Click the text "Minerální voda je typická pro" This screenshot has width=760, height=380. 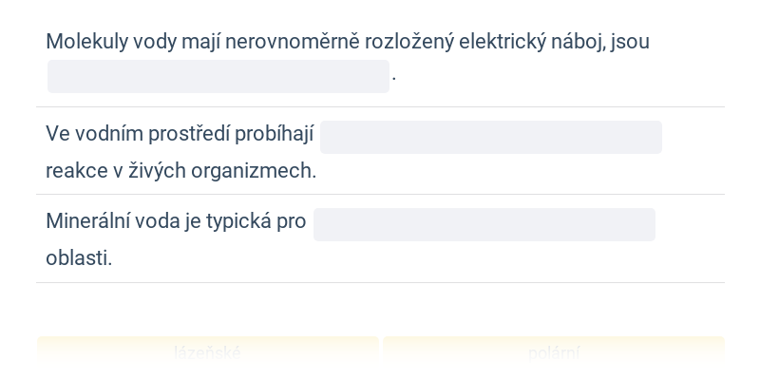[176, 221]
